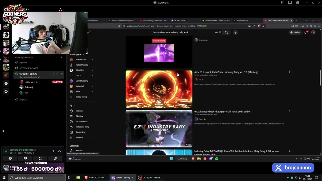Viewport: 322px width, 181px height.
Task: Click the Utwórz create button on YouTube
Action: click(295, 32)
